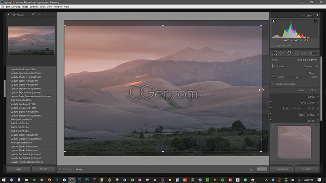
Task: Select the Spot Removal tool
Action: click(x=282, y=53)
